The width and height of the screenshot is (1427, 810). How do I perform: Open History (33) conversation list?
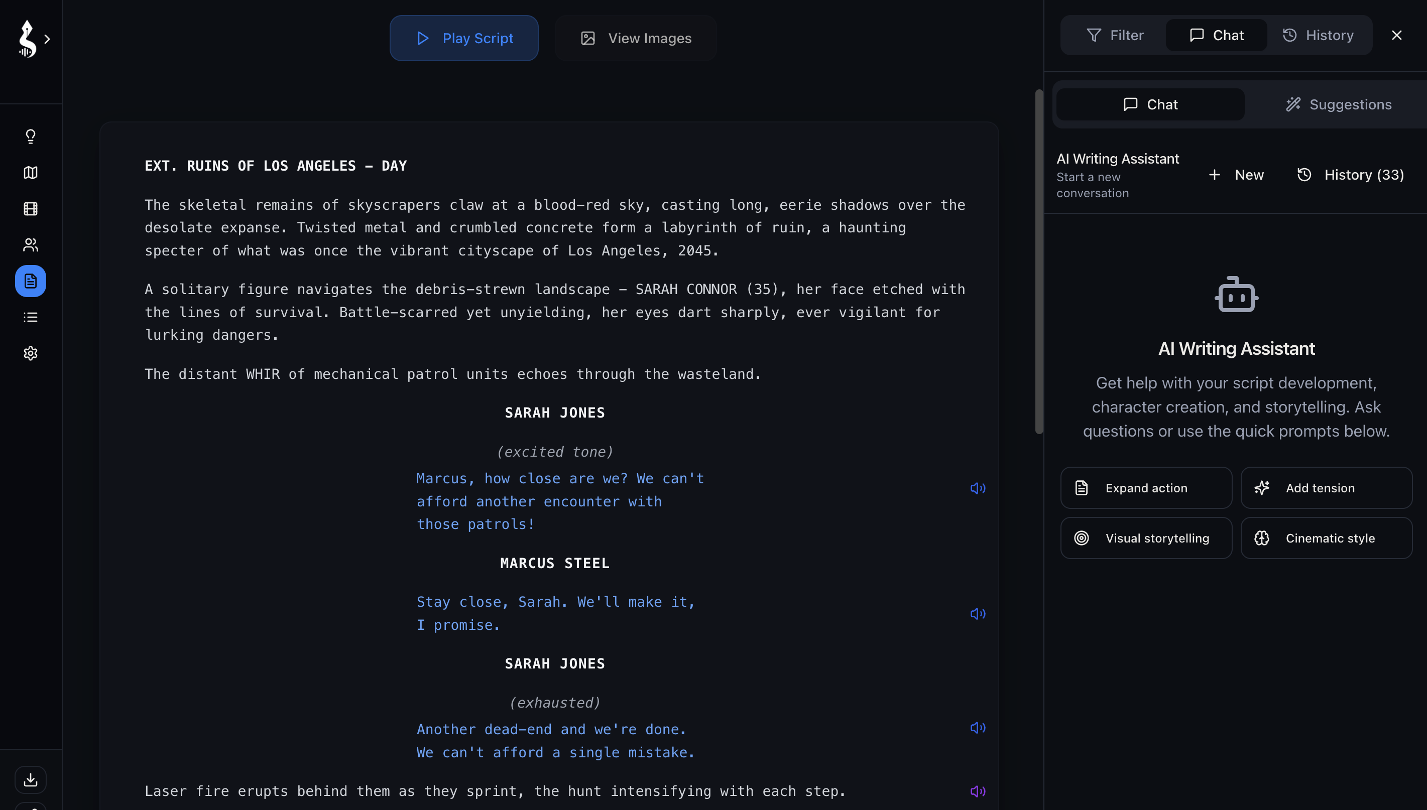pos(1351,175)
